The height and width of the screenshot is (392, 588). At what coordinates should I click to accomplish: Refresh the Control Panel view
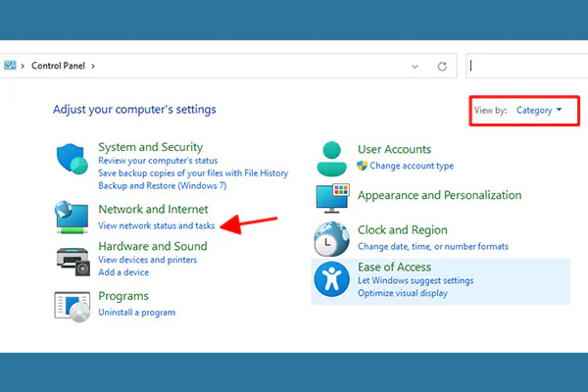coord(442,67)
